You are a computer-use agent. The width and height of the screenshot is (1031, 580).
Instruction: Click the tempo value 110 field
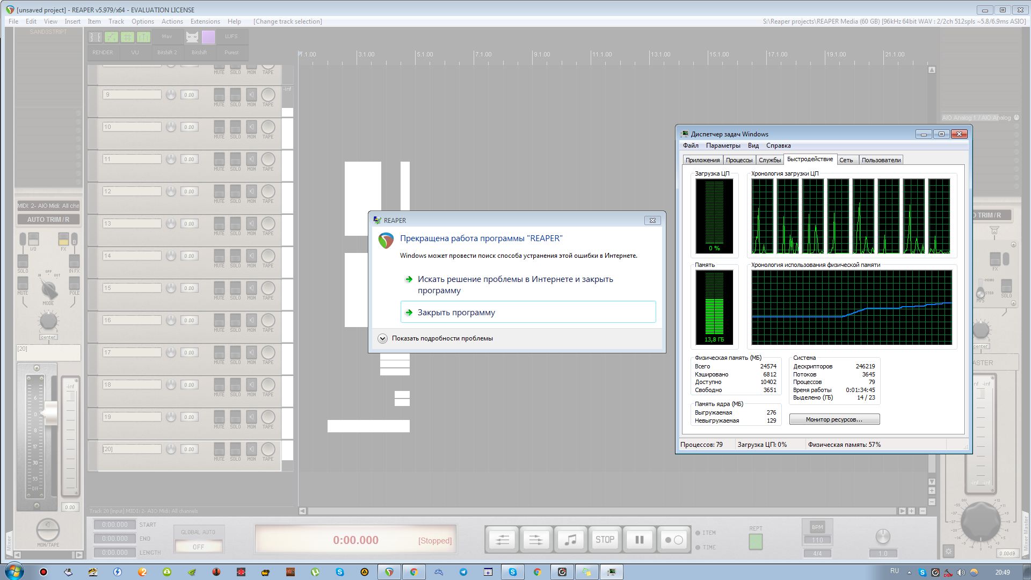coord(817,540)
